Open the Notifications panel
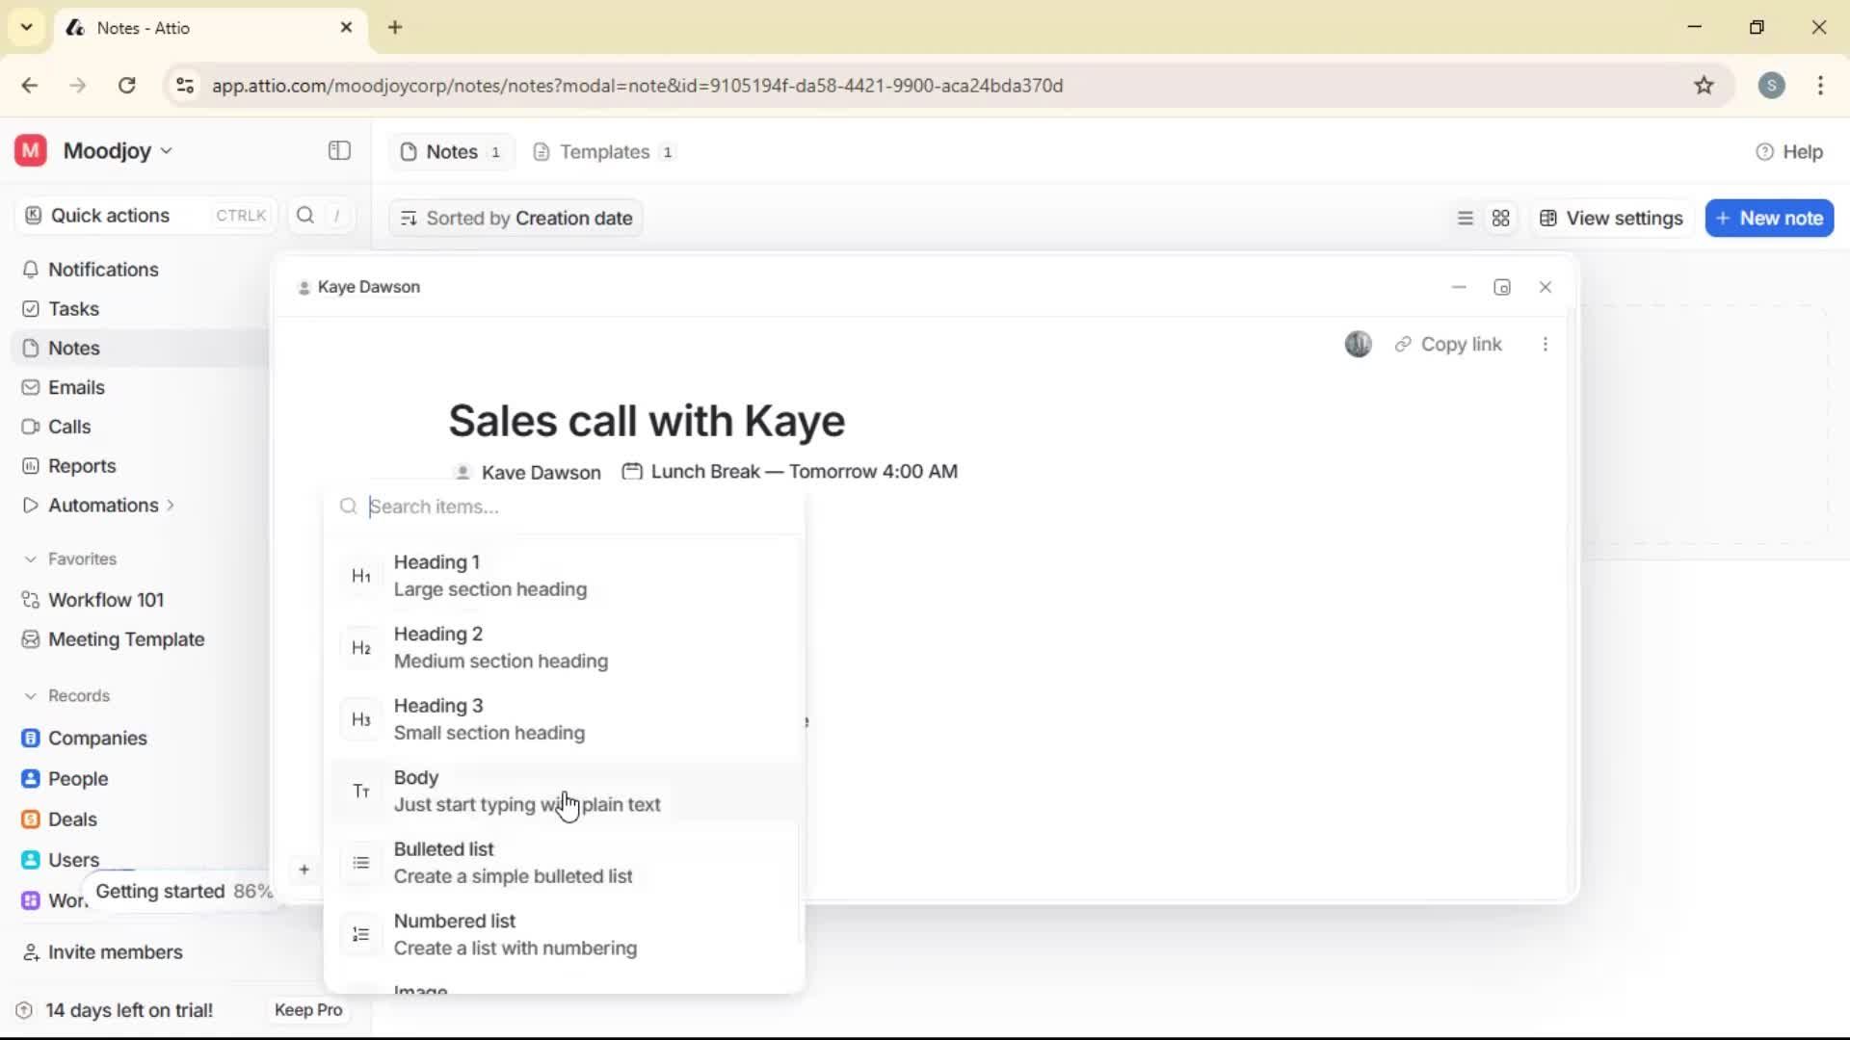This screenshot has width=1850, height=1040. coord(102,270)
